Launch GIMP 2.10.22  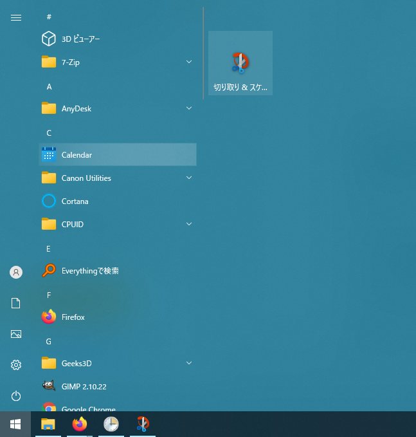pyautogui.click(x=118, y=386)
